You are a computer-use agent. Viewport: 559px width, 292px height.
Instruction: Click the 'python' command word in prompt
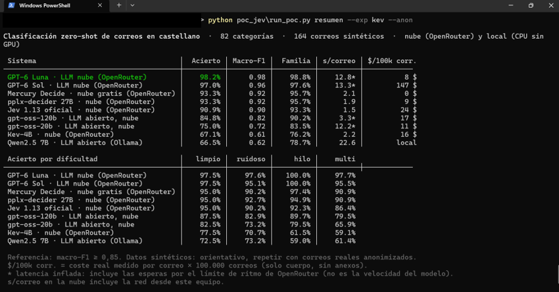click(x=220, y=20)
